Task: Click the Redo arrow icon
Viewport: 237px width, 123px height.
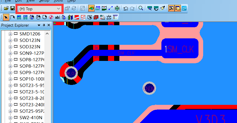Action: [132, 8]
